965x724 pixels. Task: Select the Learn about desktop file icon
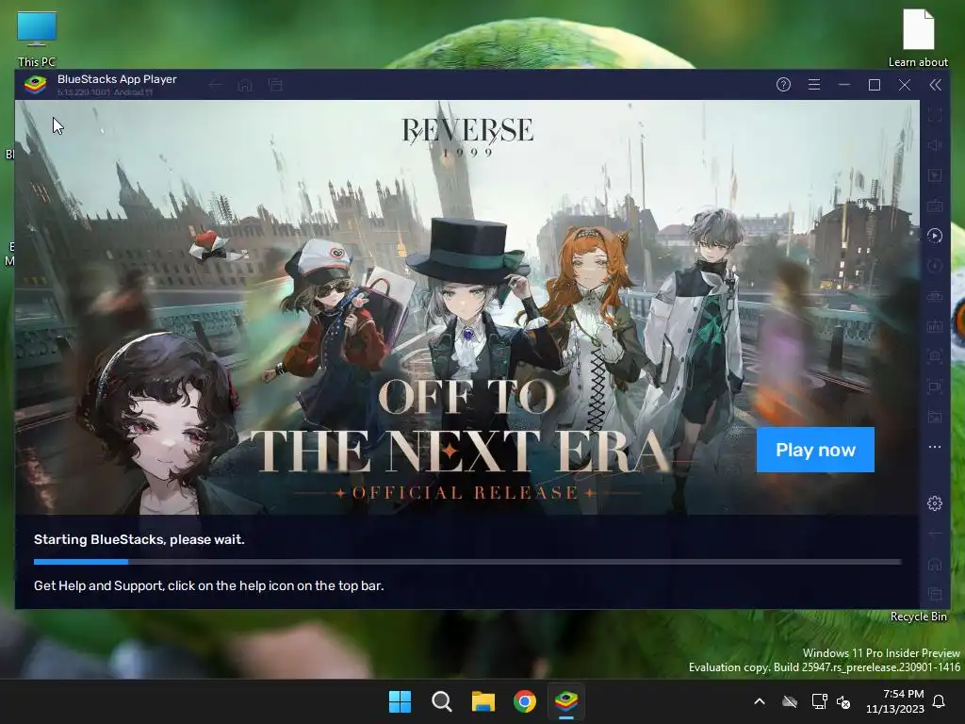tap(918, 38)
